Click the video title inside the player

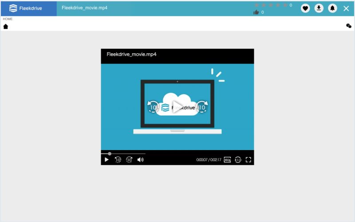131,54
